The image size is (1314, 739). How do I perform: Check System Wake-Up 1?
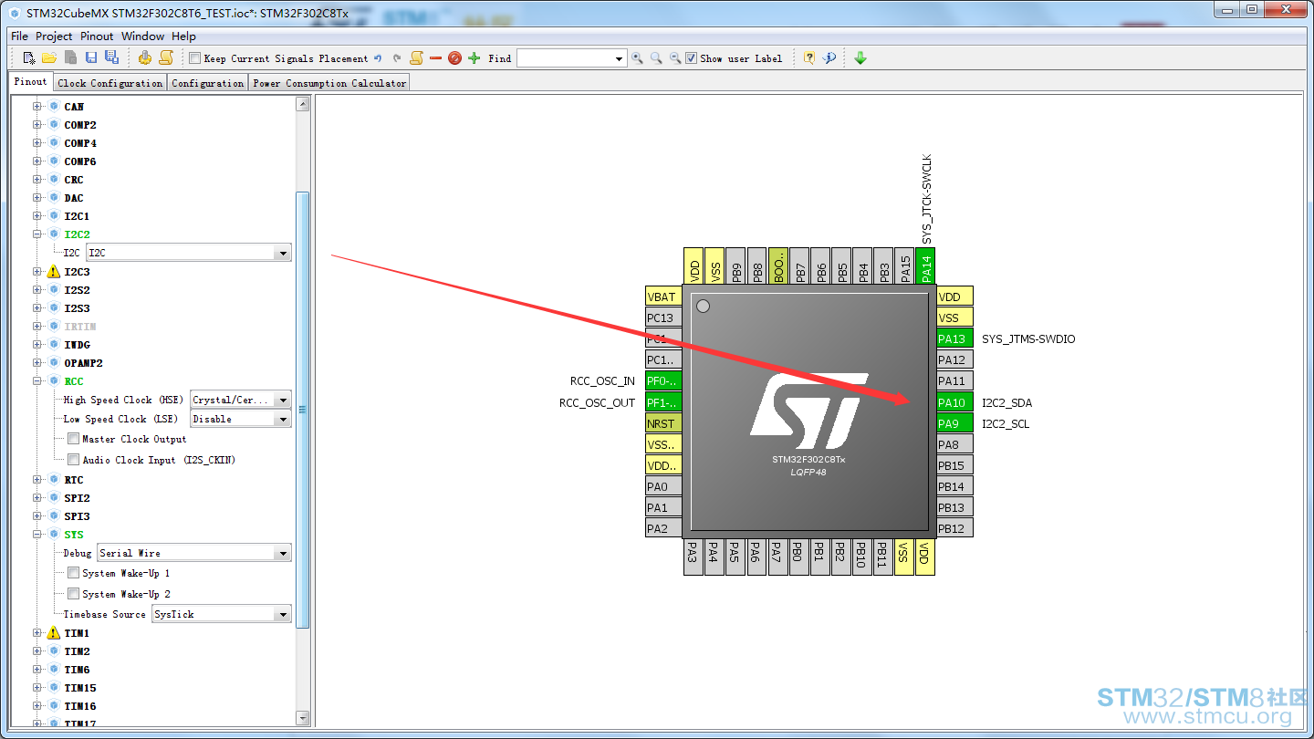[74, 573]
